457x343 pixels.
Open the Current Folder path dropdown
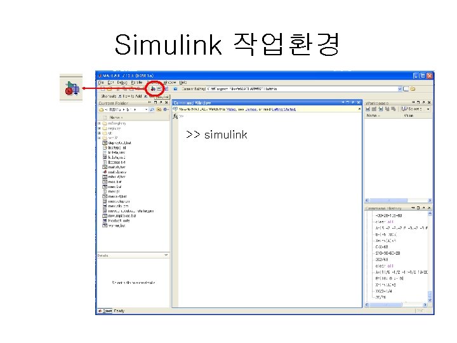point(400,89)
